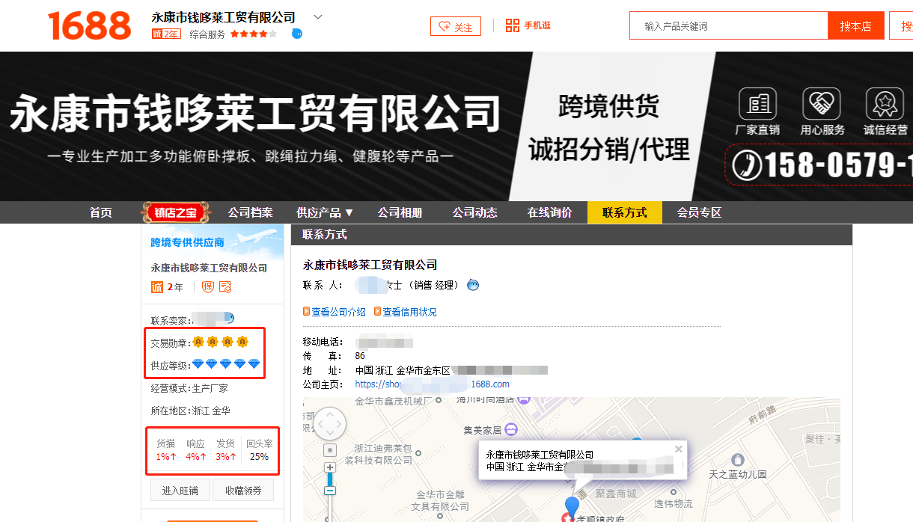Open 会员专区 tab
913x522 pixels.
tap(700, 212)
